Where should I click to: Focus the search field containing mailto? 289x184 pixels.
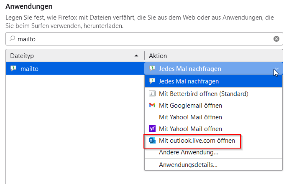point(142,39)
